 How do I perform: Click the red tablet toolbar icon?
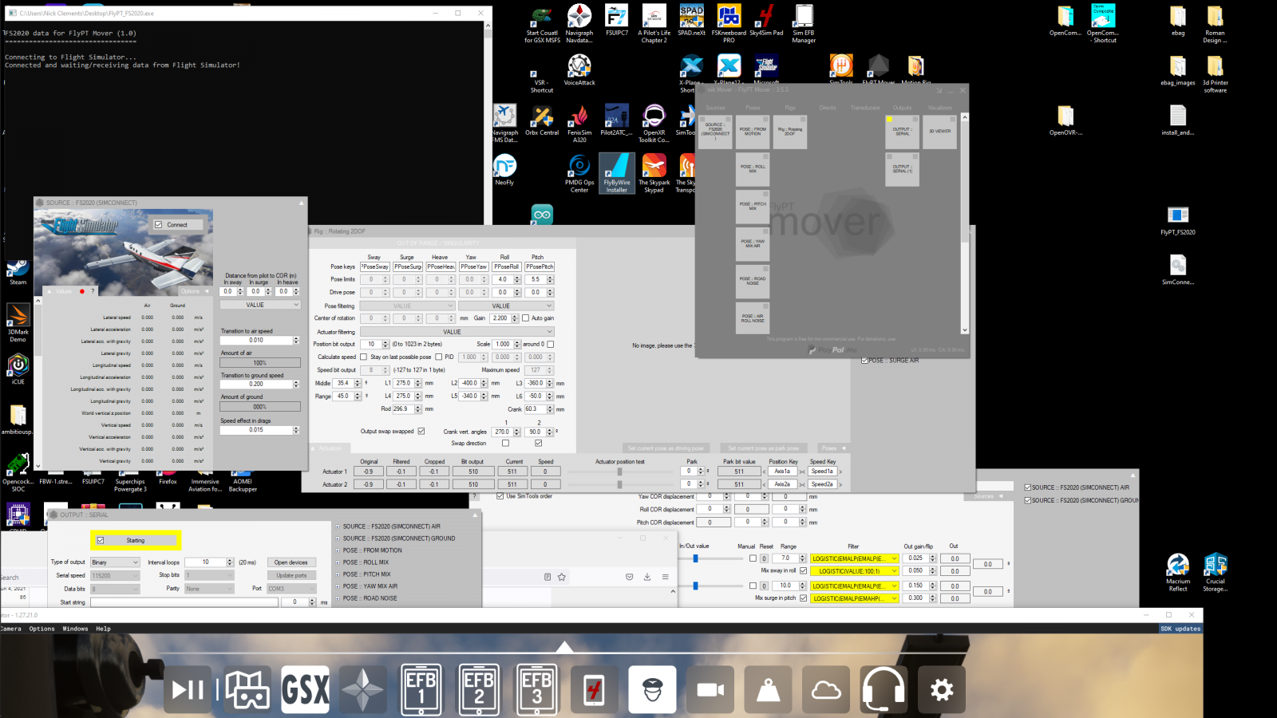(595, 689)
